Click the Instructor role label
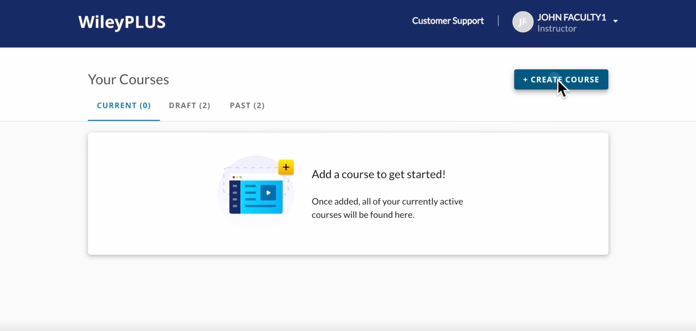 (557, 29)
